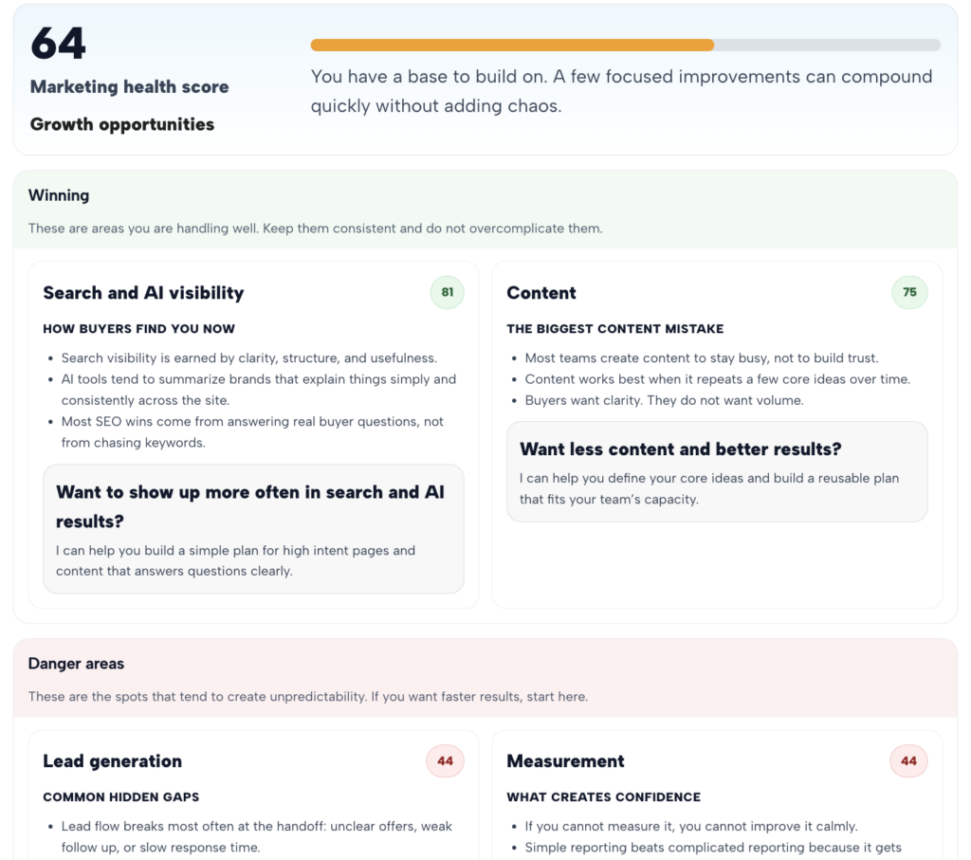Viewport: 971px width, 860px height.
Task: Click the Measurement 44 score badge
Action: click(x=908, y=760)
